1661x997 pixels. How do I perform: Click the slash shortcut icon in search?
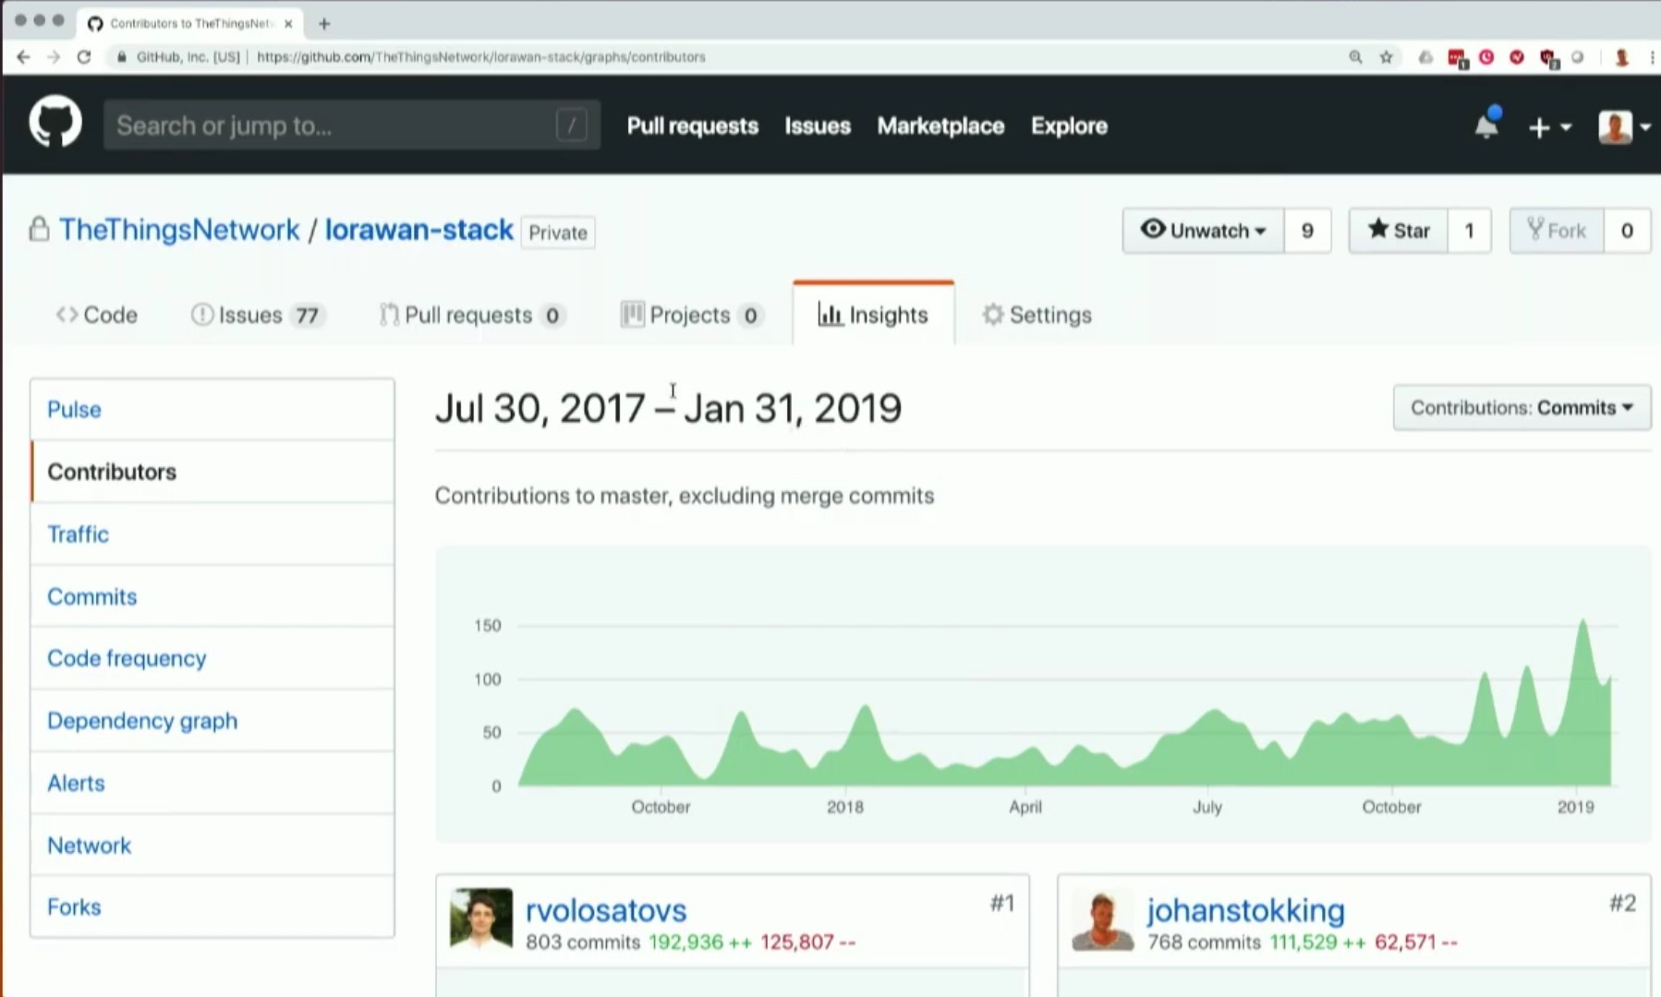[572, 125]
